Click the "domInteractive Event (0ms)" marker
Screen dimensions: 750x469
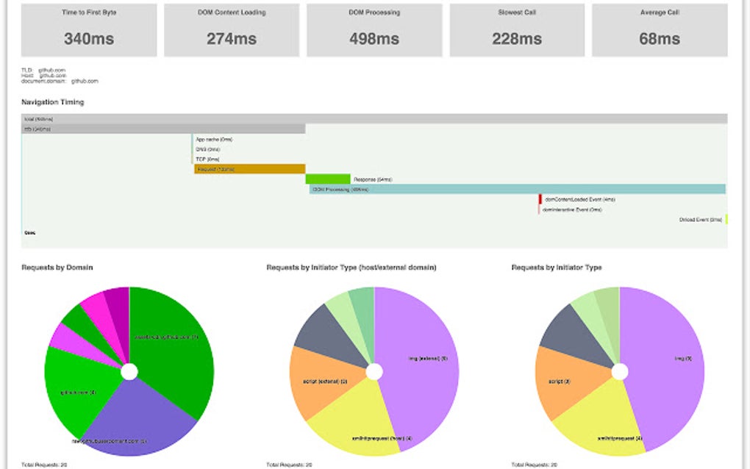pos(539,210)
